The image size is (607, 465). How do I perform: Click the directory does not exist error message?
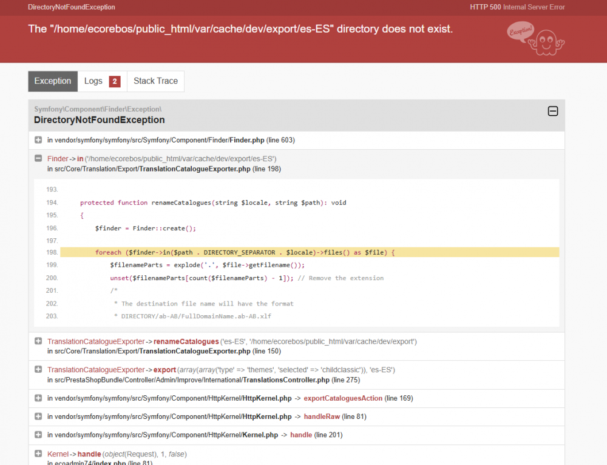240,29
